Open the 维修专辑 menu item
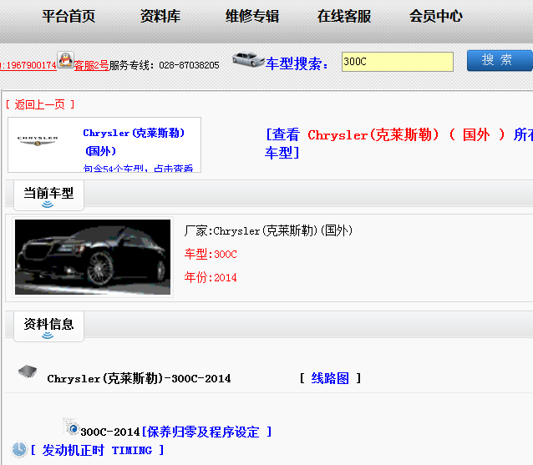 tap(252, 17)
